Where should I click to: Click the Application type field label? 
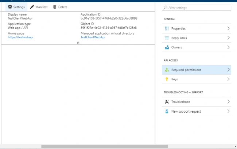click(19, 24)
